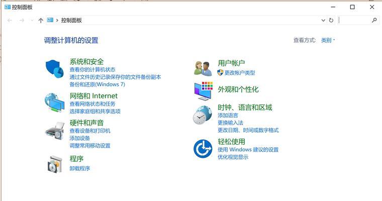Open the 外观和个性化 monitor icon
The width and height of the screenshot is (382, 201).
[204, 90]
